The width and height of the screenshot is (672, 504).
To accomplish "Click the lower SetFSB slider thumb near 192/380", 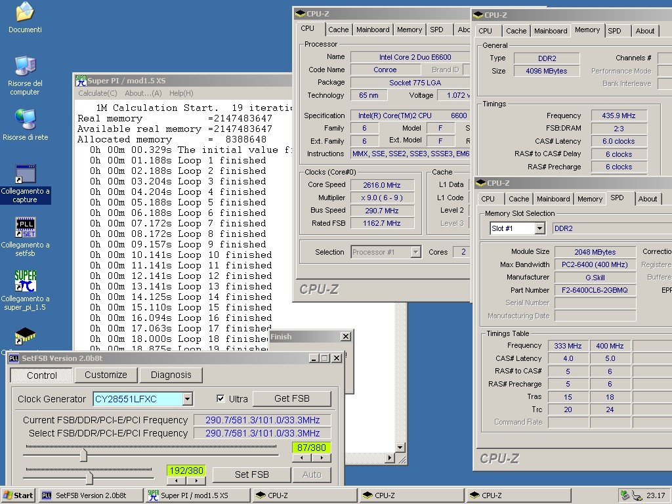I will [x=89, y=478].
